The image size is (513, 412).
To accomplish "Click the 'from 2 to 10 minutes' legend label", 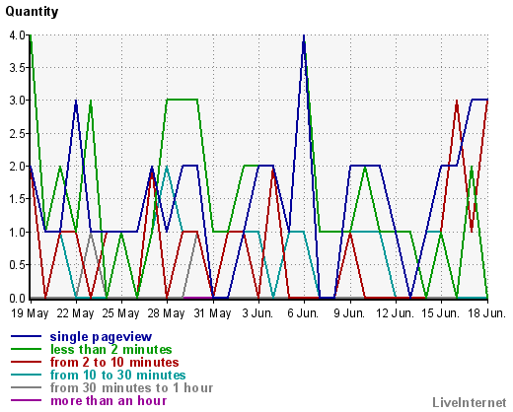I will [x=114, y=362].
